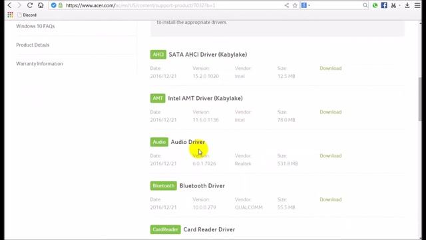Click the blue verified shield icon
426x240 pixels.
coord(53,5)
